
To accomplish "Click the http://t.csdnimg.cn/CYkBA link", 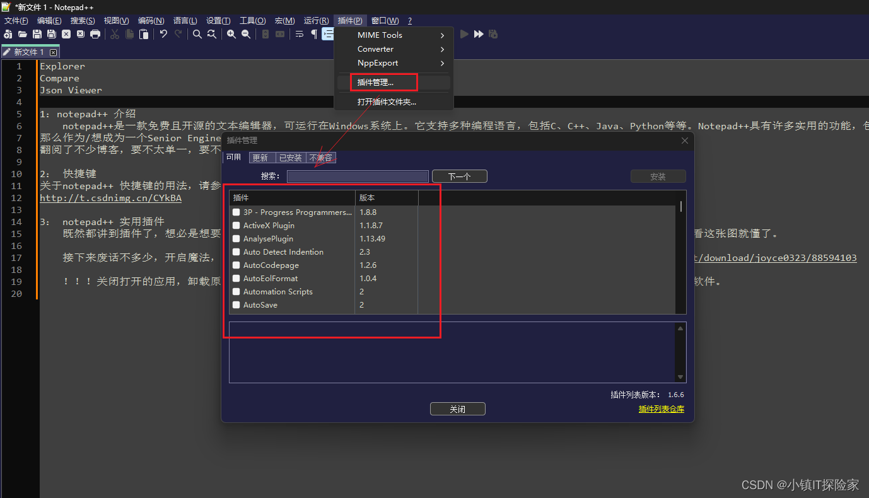I will (110, 198).
